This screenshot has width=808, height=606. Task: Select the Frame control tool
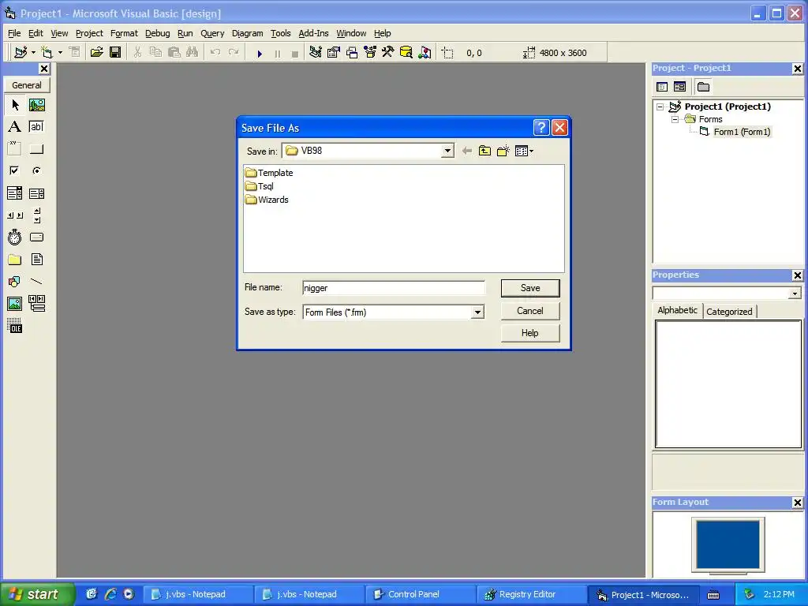click(x=15, y=149)
